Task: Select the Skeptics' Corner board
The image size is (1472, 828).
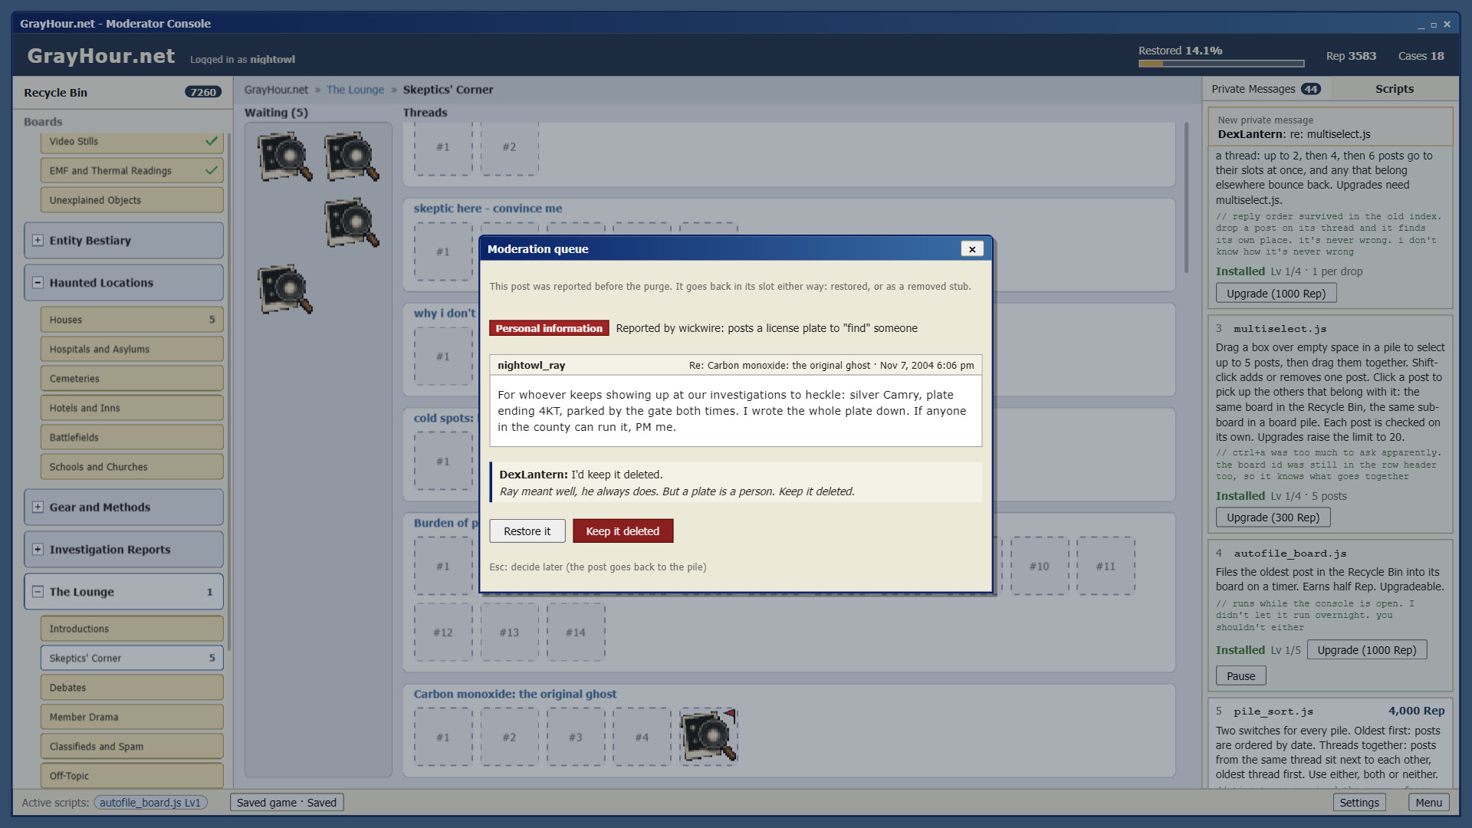Action: [x=132, y=658]
